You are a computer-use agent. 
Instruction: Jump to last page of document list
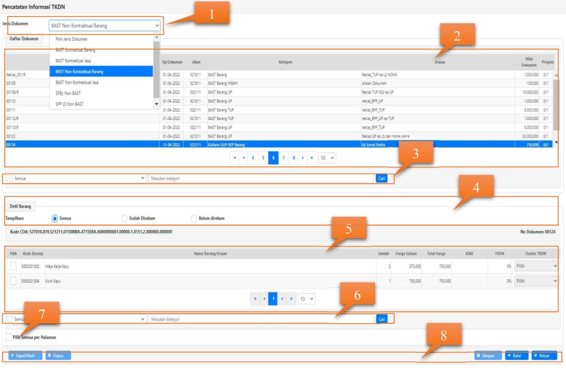point(311,158)
